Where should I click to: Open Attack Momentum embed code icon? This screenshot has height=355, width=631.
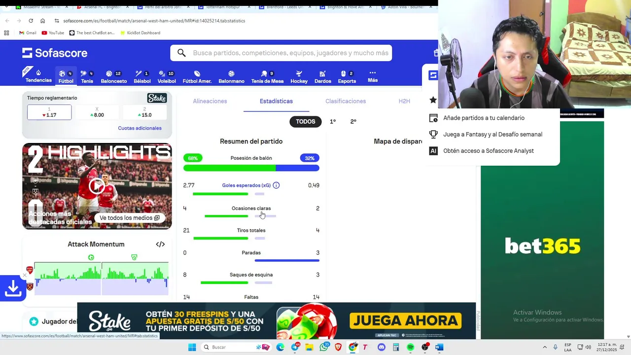coord(160,244)
